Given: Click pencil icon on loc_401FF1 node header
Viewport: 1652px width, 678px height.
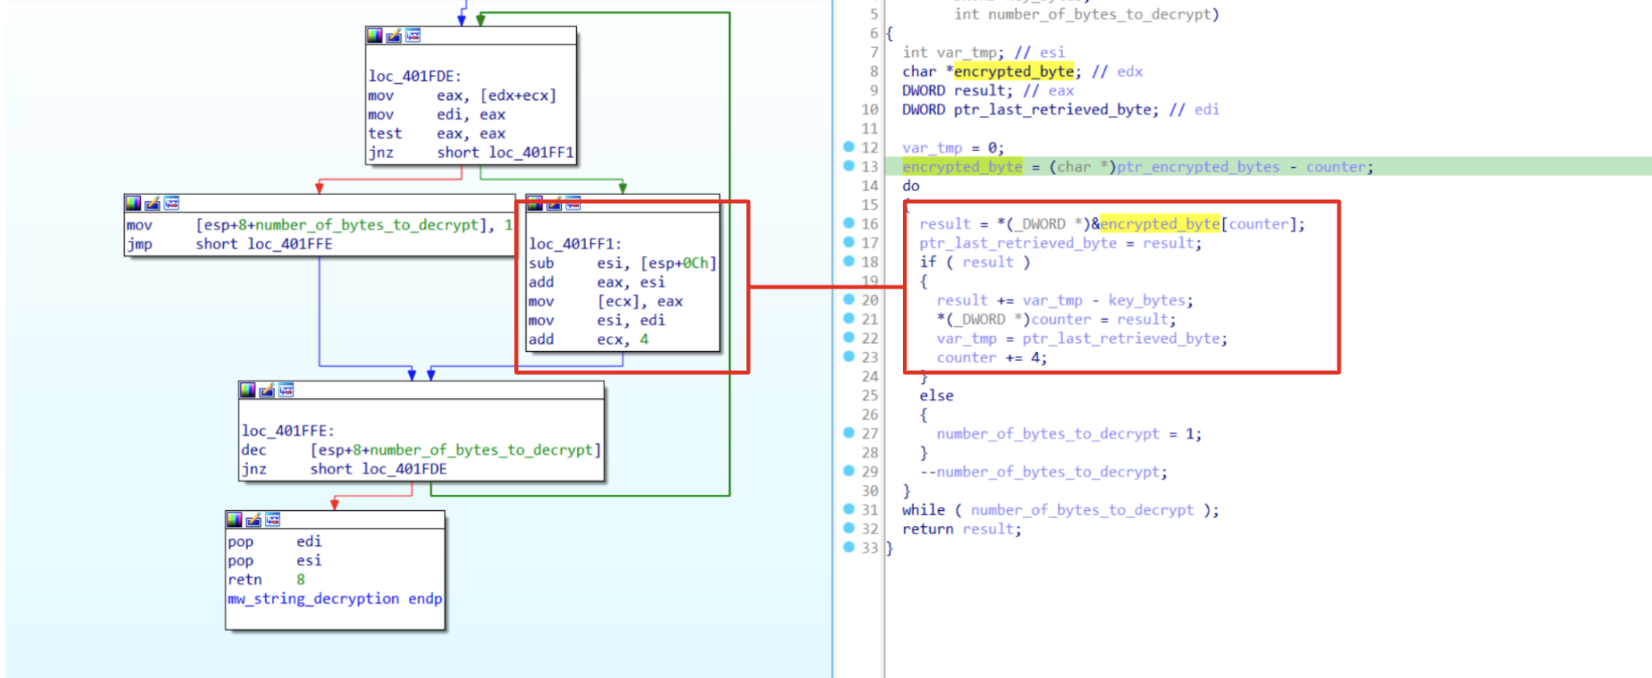Looking at the screenshot, I should 554,203.
